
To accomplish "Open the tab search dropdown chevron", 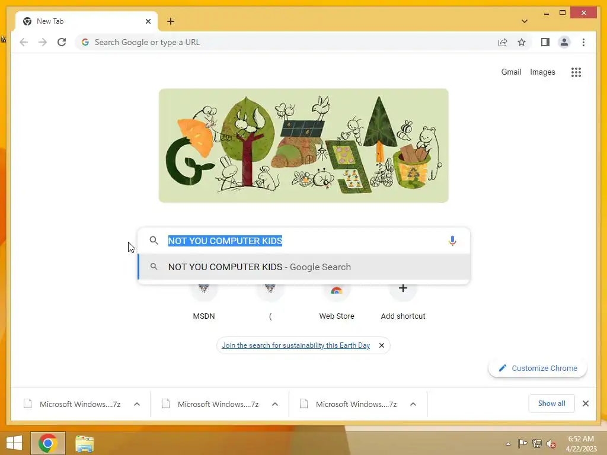I will (x=525, y=21).
